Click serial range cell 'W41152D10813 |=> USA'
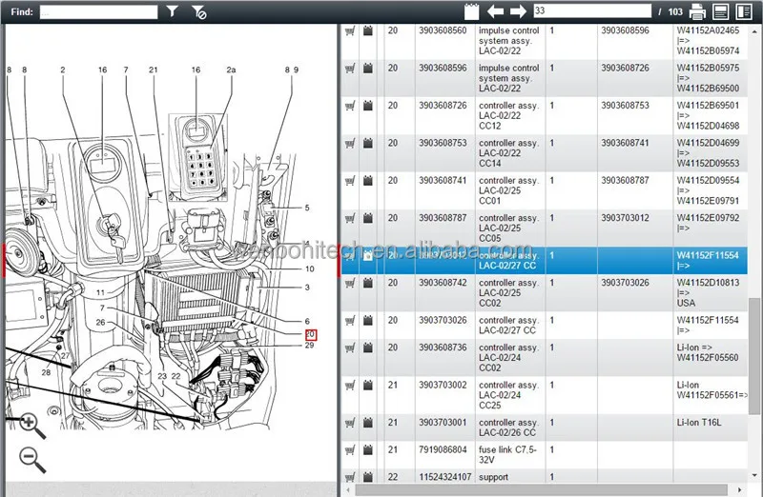Image resolution: width=763 pixels, height=497 pixels. [x=708, y=292]
